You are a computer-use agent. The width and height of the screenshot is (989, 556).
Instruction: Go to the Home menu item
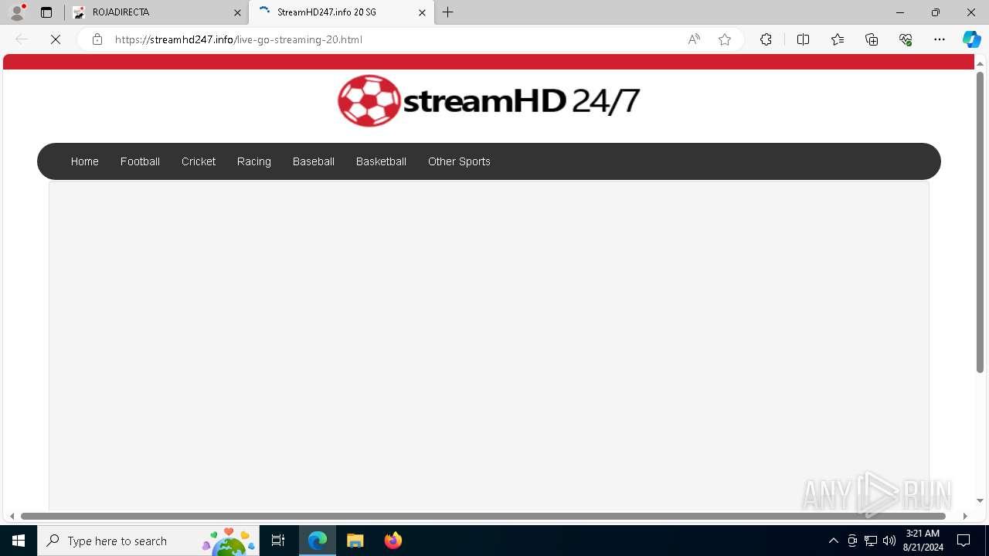85,161
